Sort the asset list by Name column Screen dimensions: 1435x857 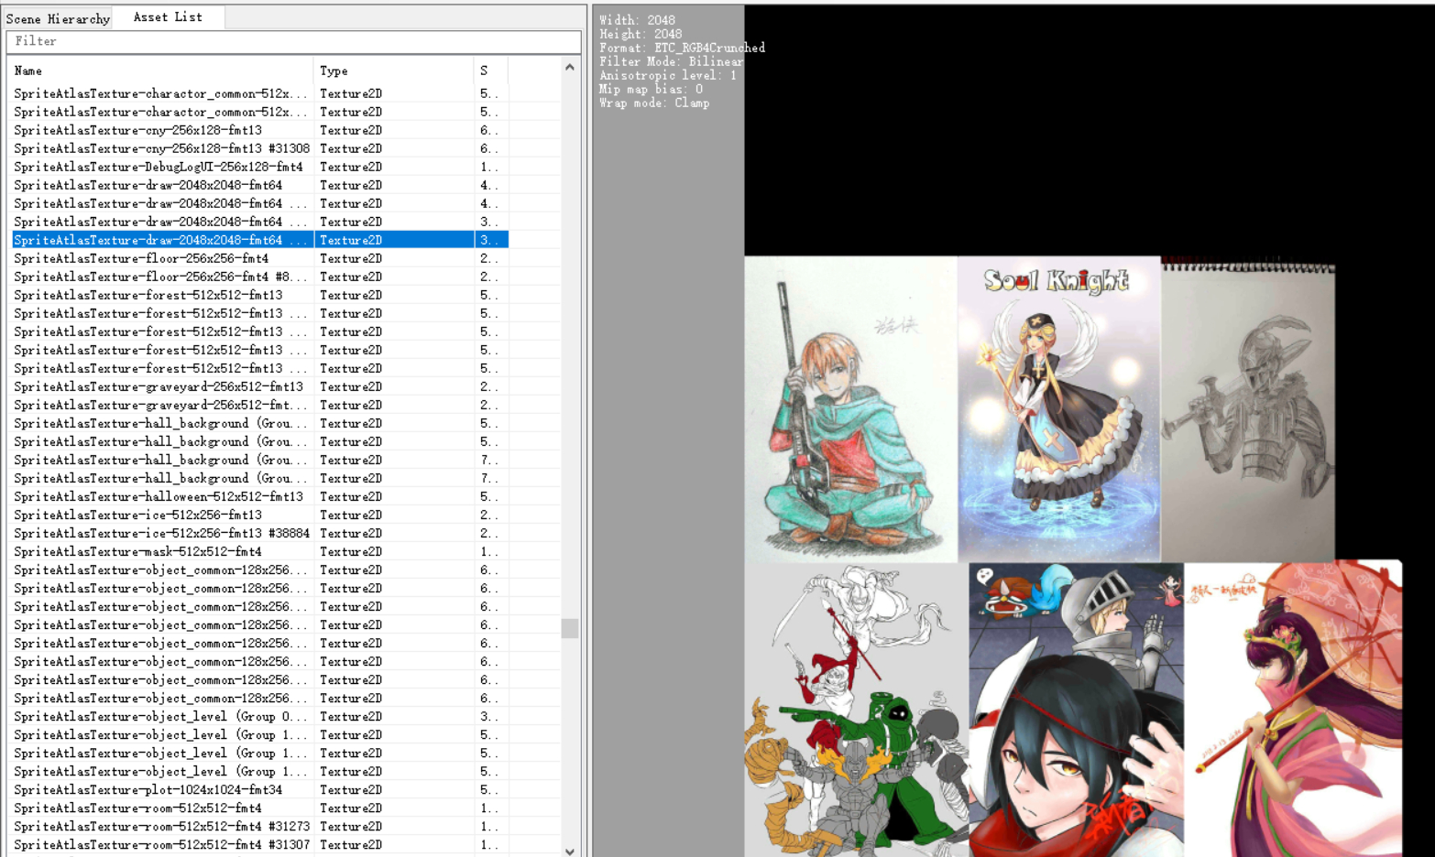pos(161,71)
